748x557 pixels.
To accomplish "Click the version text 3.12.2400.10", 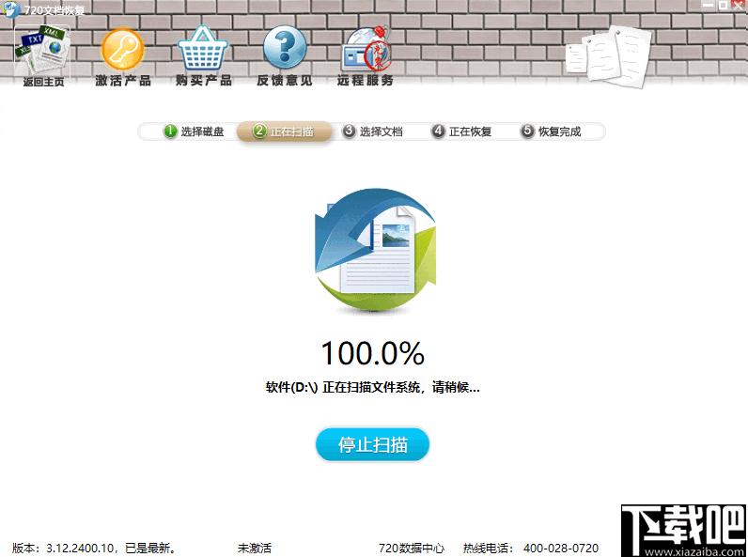I will pyautogui.click(x=80, y=548).
